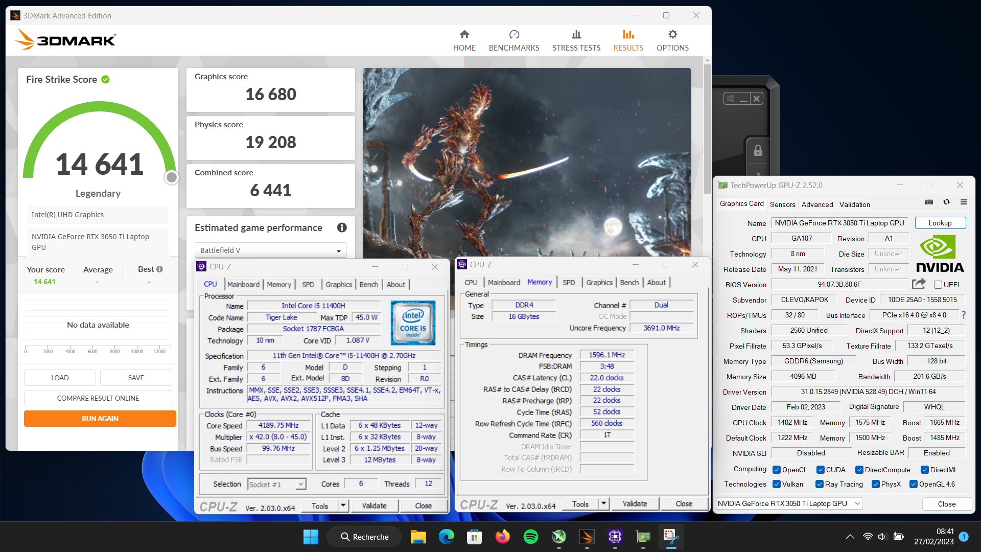This screenshot has width=981, height=552.
Task: Open the GPU selector dropdown in GPU-Z
Action: point(789,503)
